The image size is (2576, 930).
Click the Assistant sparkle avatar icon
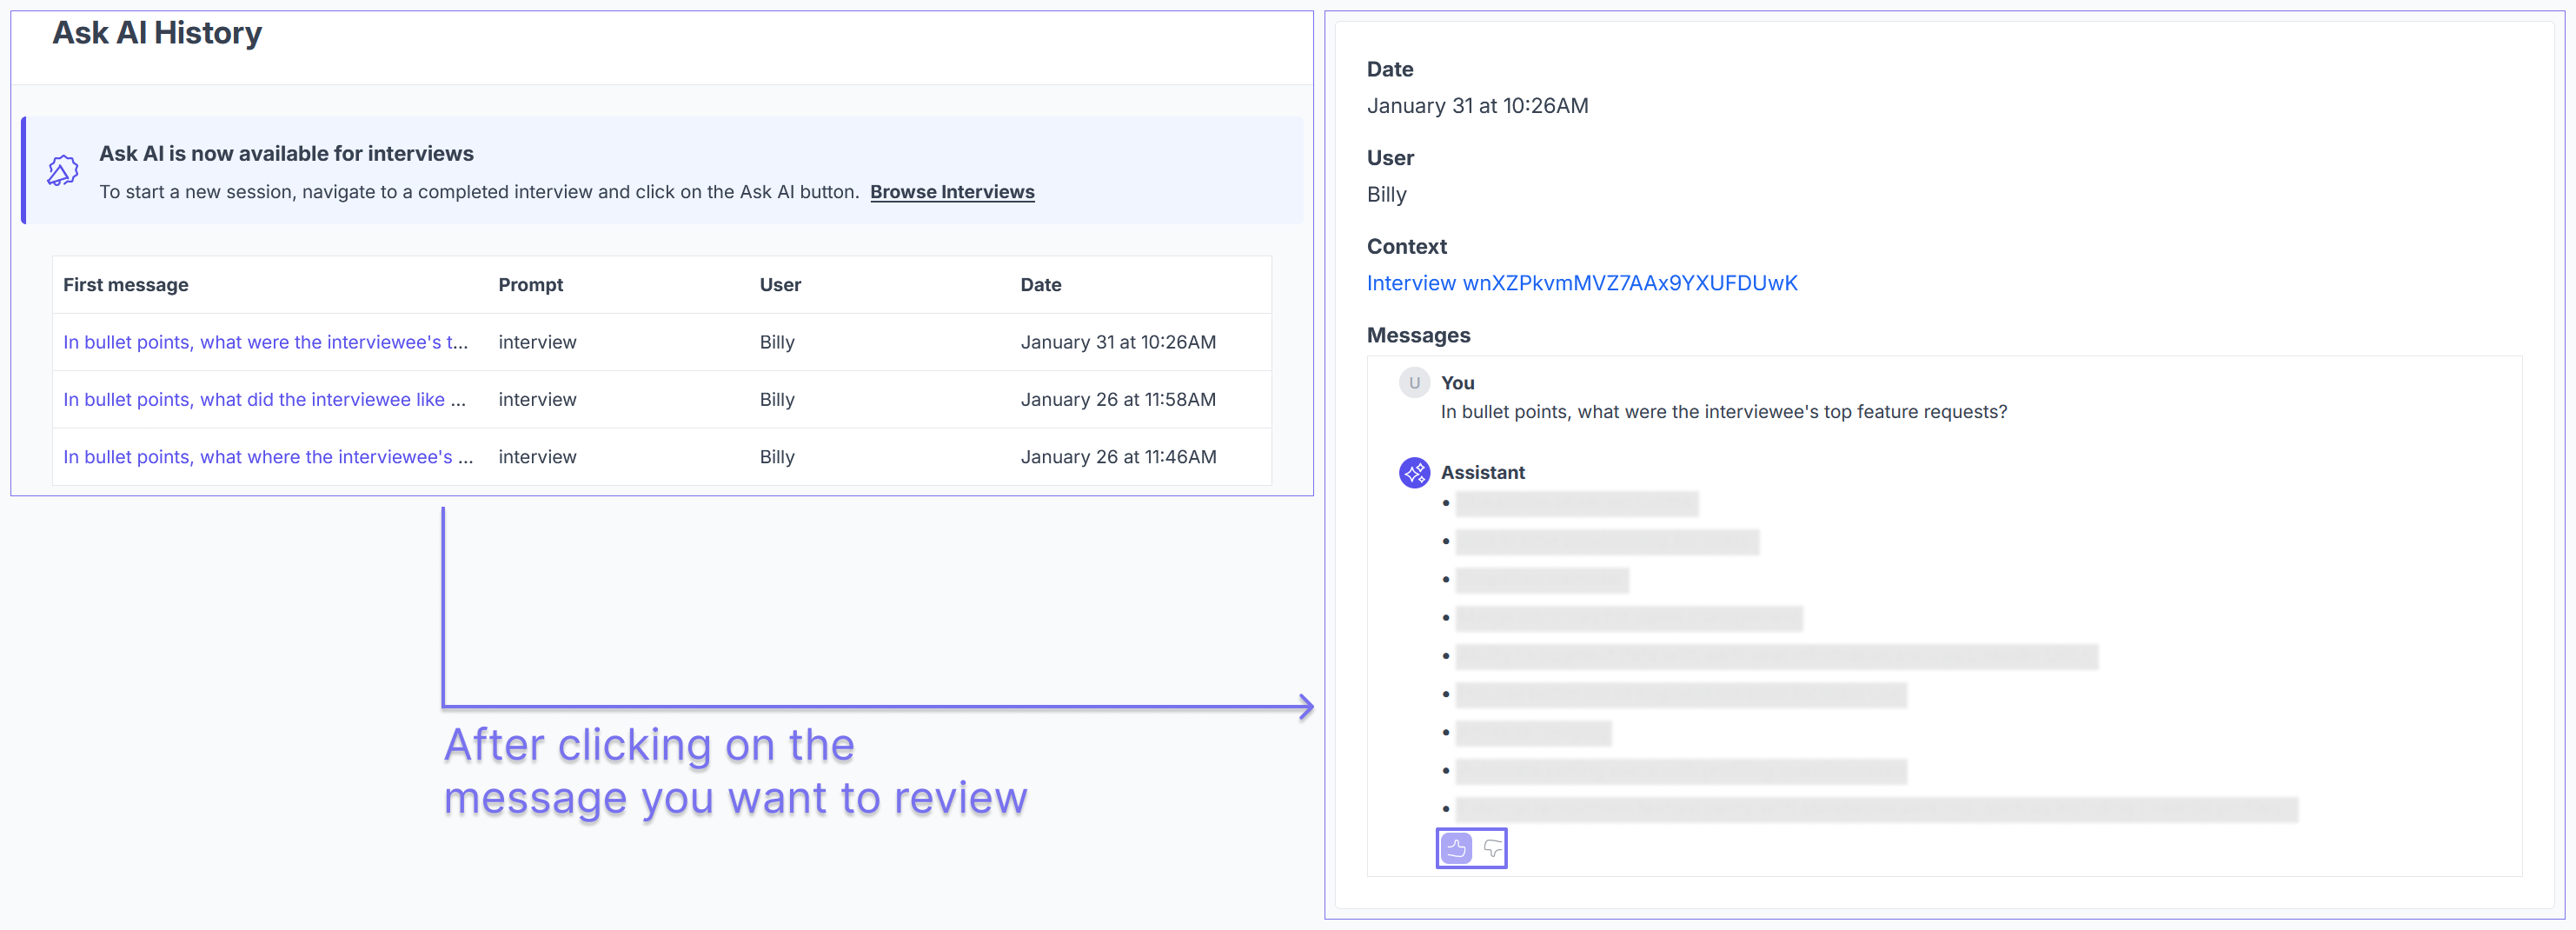click(1414, 472)
